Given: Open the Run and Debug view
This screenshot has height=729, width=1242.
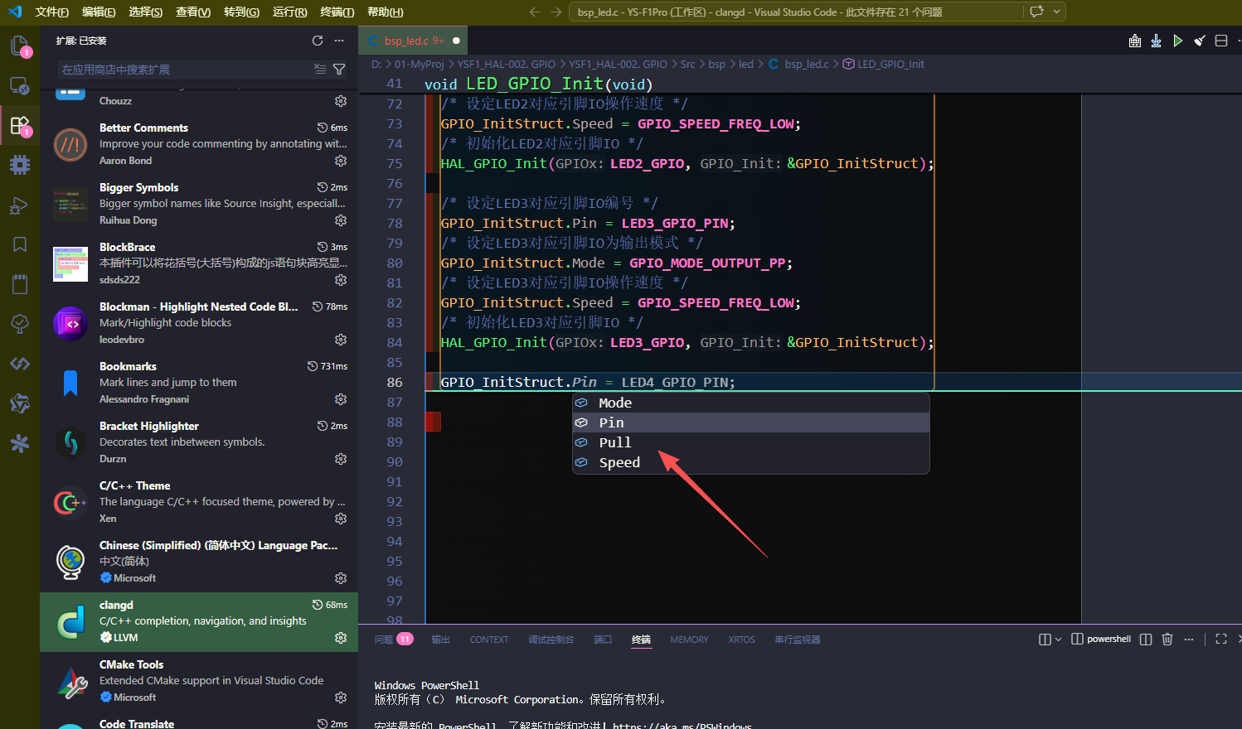Looking at the screenshot, I should point(19,205).
